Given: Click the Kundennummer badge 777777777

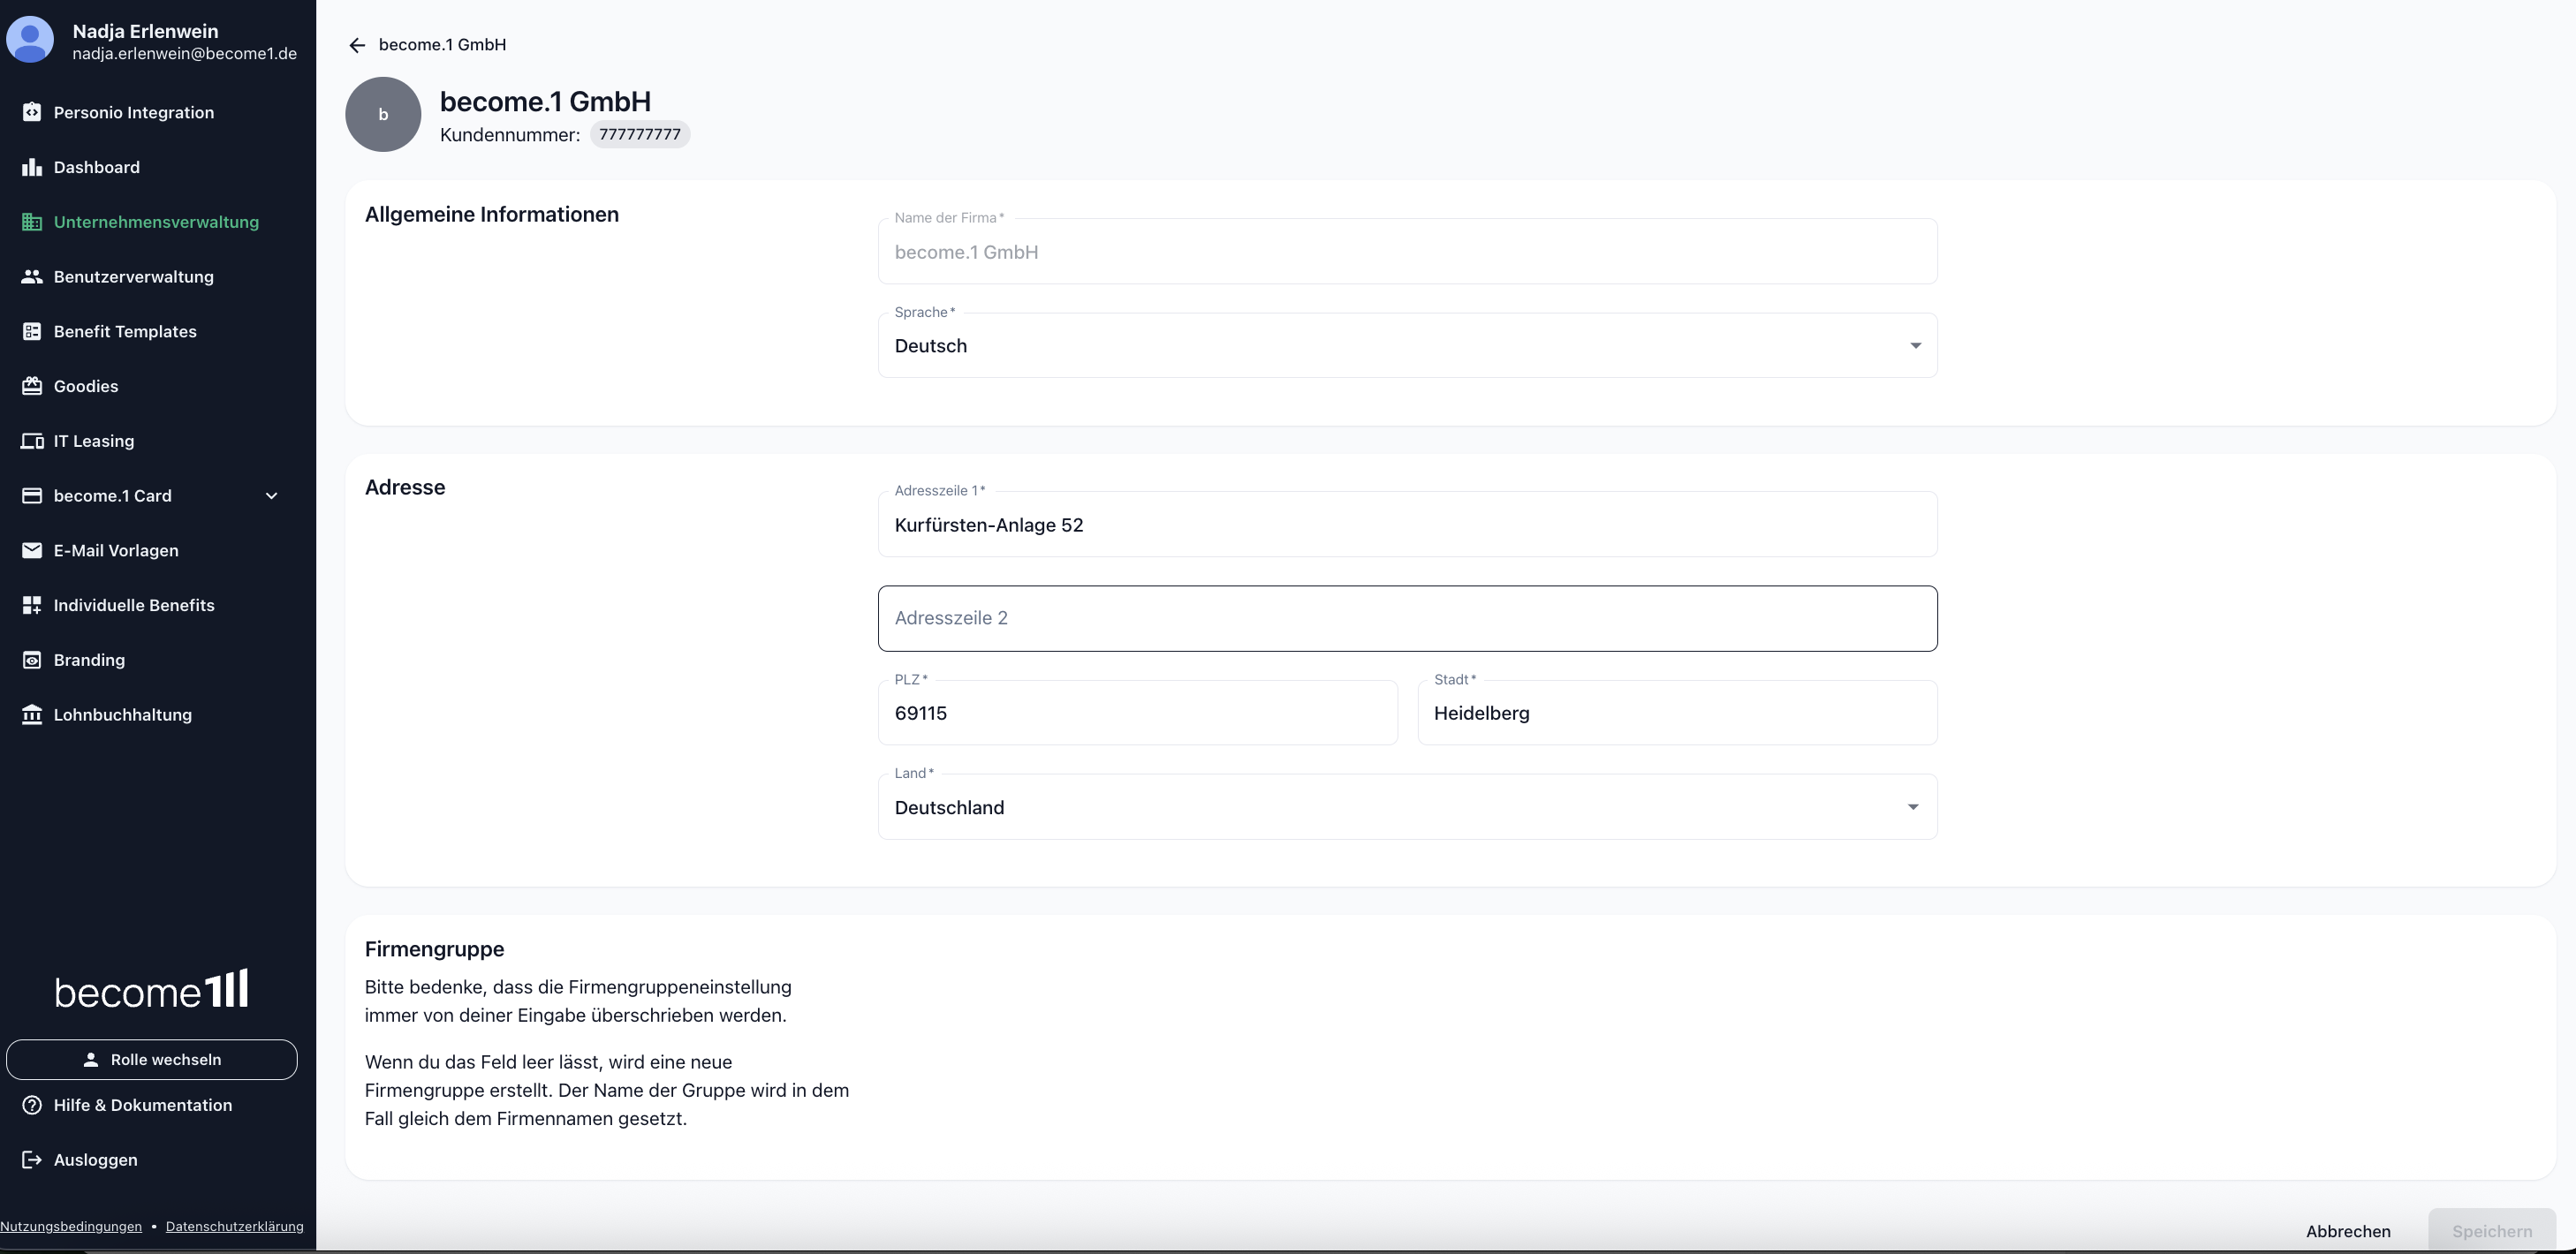Looking at the screenshot, I should coord(640,134).
